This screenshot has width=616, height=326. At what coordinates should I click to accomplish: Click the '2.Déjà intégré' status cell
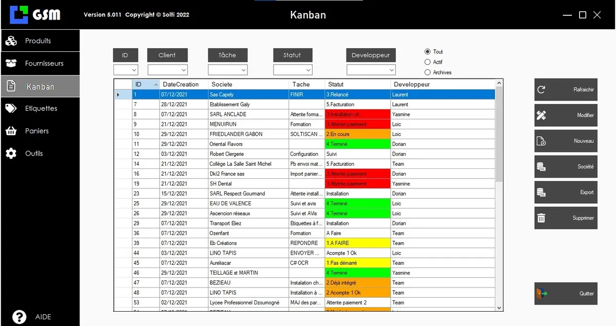(357, 283)
